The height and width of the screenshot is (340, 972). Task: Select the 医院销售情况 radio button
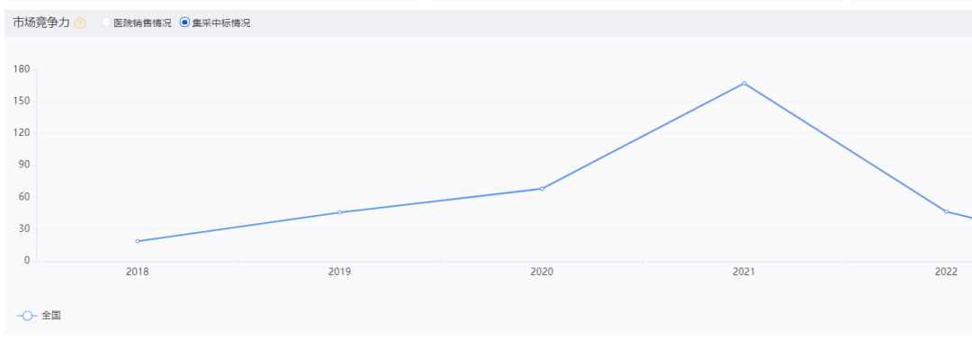point(106,22)
